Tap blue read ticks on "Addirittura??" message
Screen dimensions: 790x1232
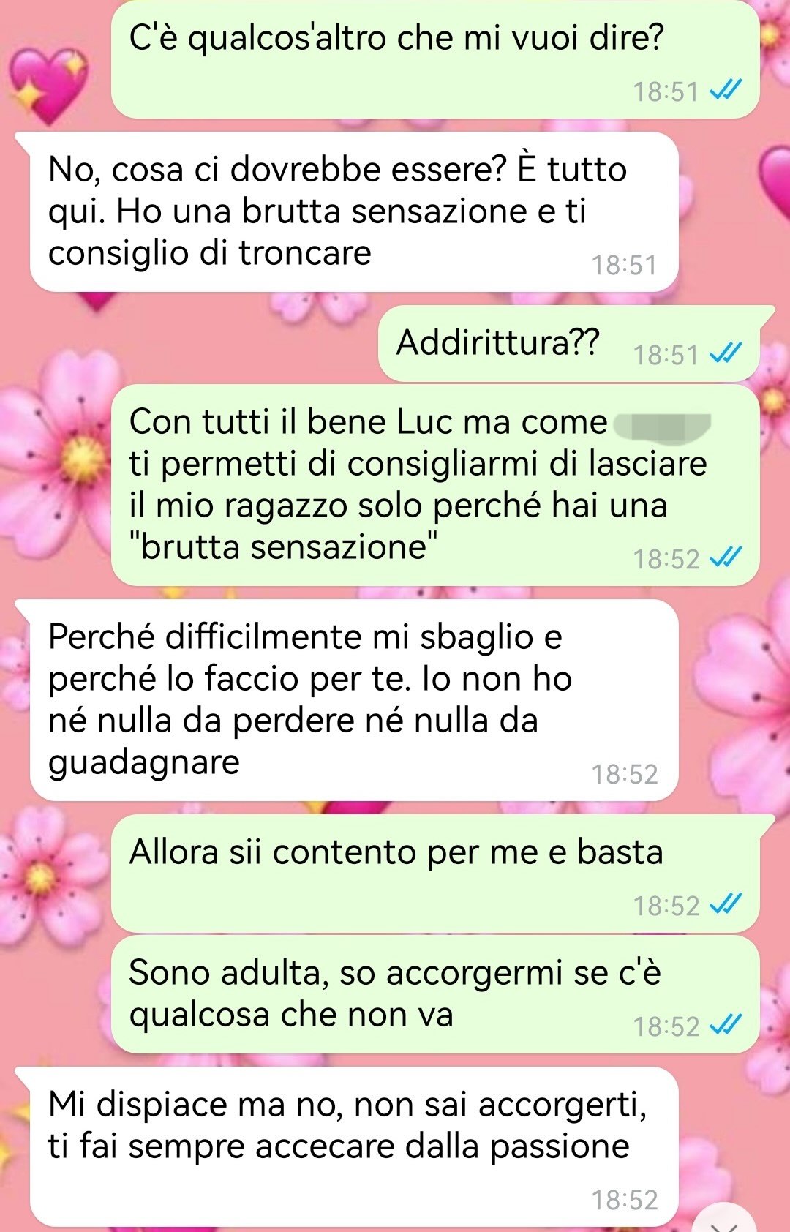point(726,353)
